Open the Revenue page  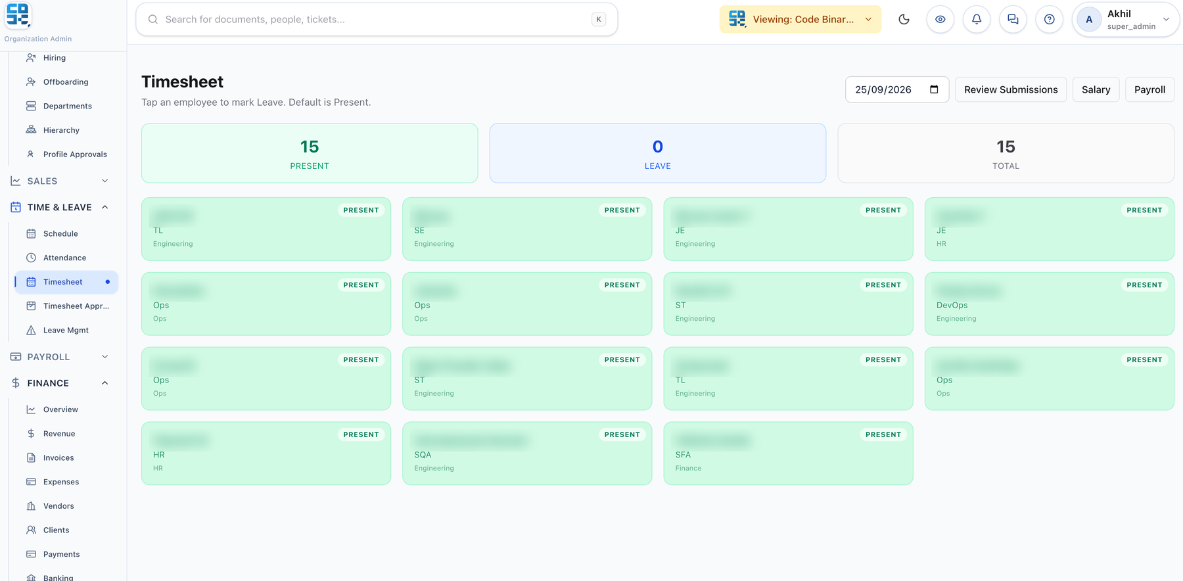click(66, 434)
